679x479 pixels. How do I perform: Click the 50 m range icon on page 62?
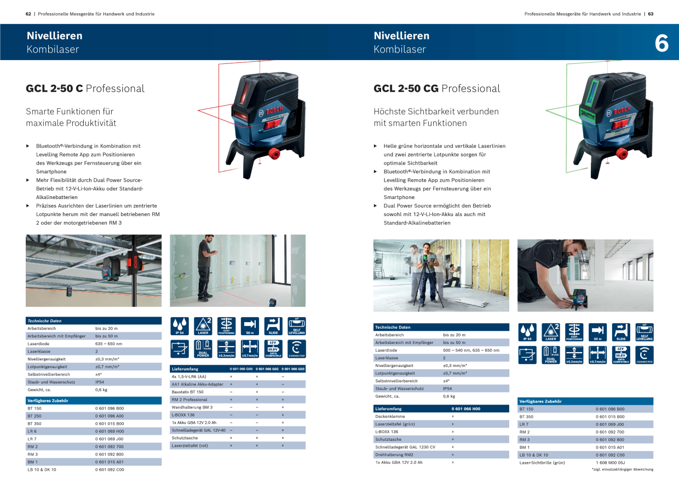click(250, 326)
